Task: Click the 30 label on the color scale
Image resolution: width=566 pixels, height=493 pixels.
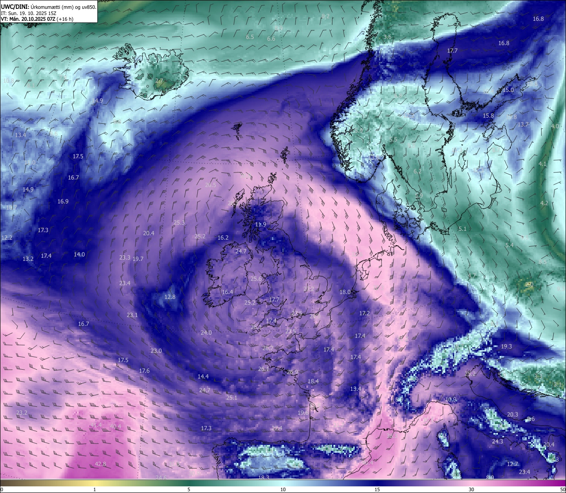Action: [471, 489]
